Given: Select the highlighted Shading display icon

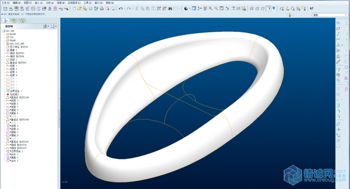Looking at the screenshot, I should (x=268, y=8).
